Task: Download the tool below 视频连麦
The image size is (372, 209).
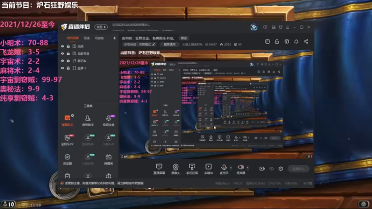Action: pyautogui.click(x=108, y=140)
